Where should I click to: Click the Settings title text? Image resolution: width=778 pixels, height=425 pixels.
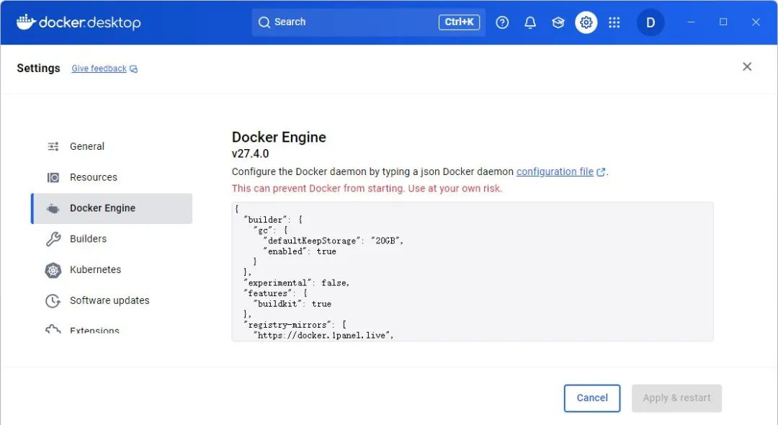[38, 68]
